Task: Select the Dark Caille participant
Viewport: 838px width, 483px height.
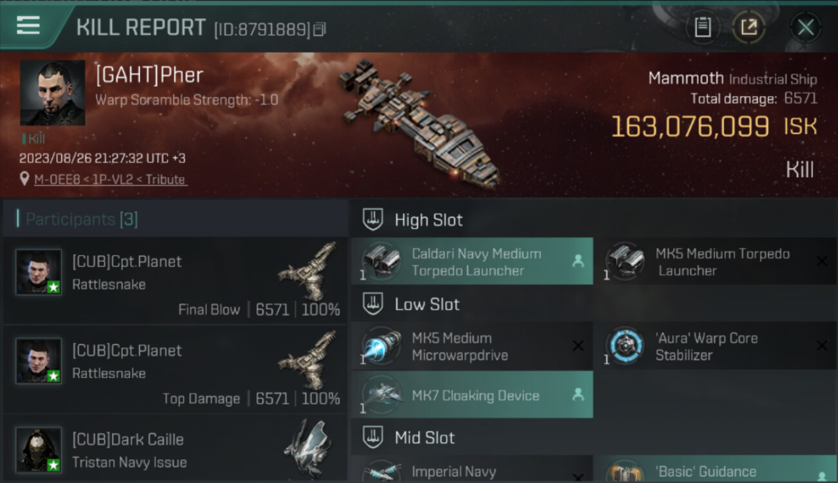Action: coord(175,451)
